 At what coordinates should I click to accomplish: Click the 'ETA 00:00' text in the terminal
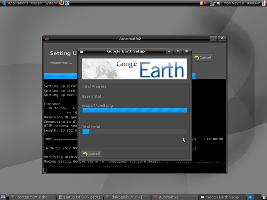[x=214, y=139]
